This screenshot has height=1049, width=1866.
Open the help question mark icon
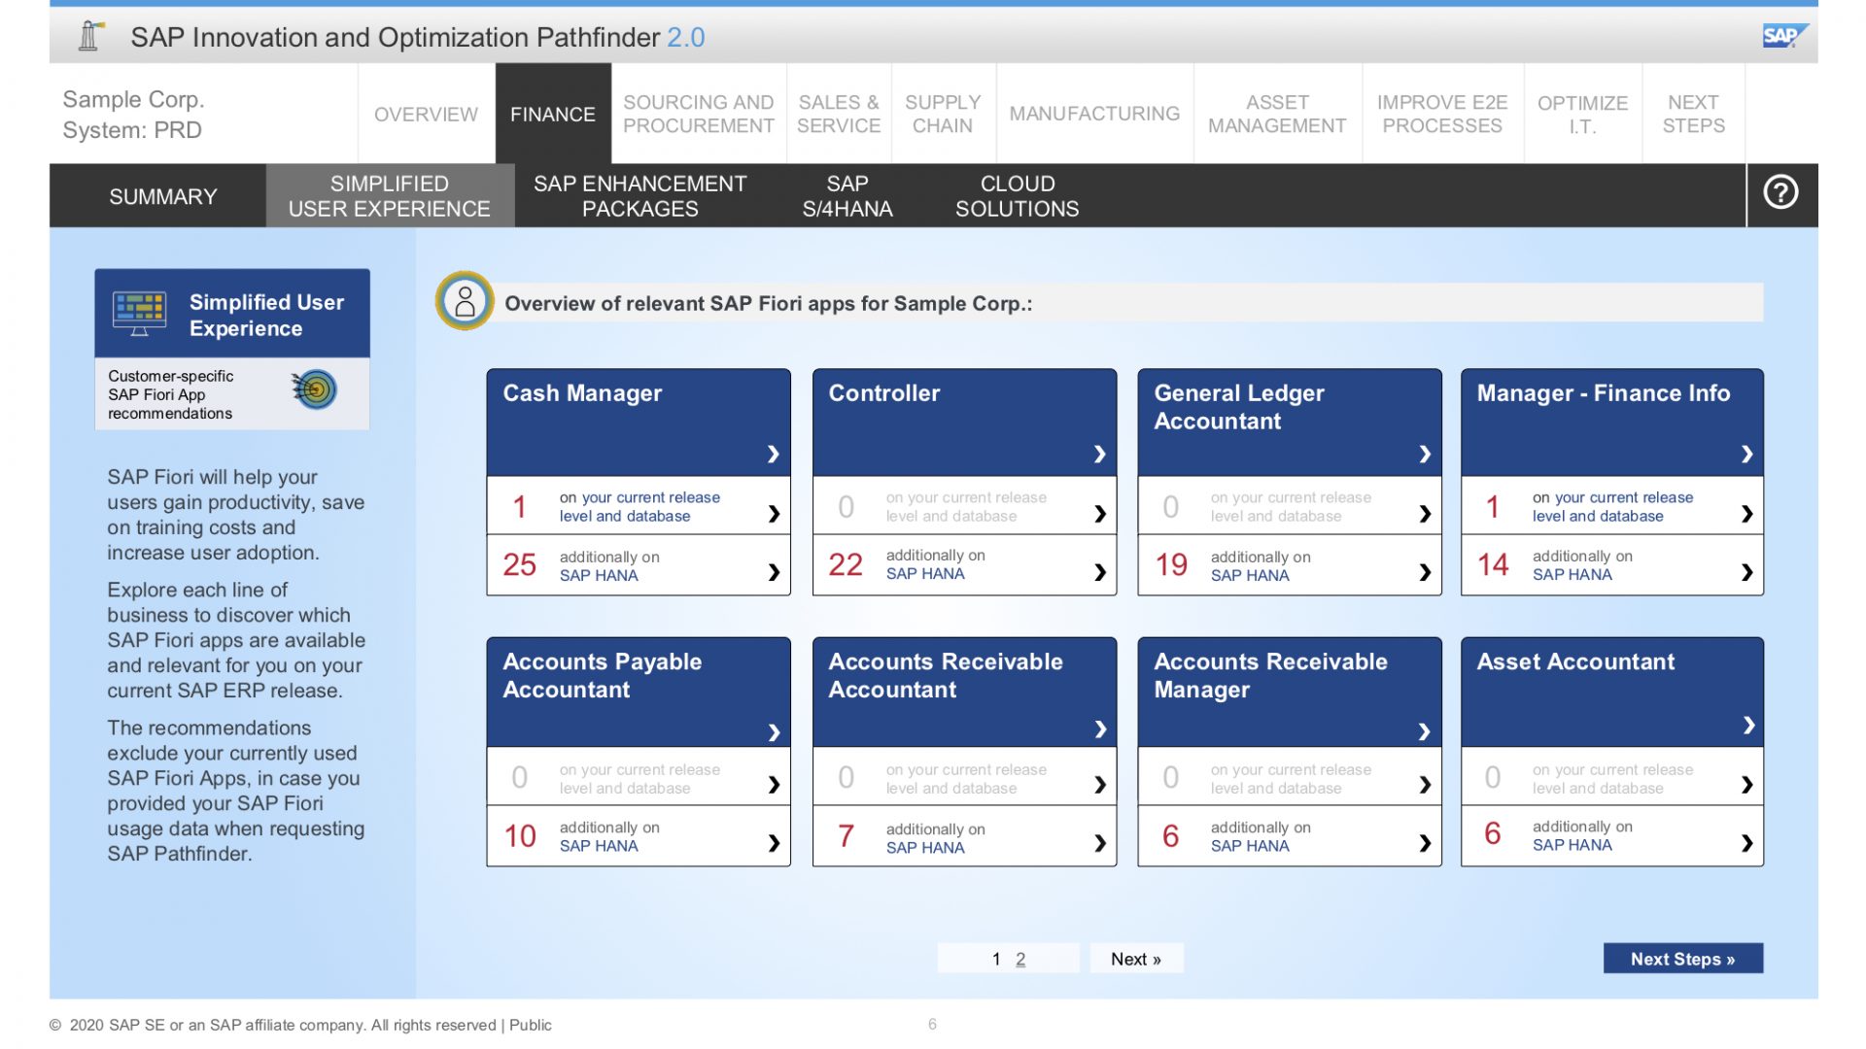click(1781, 192)
